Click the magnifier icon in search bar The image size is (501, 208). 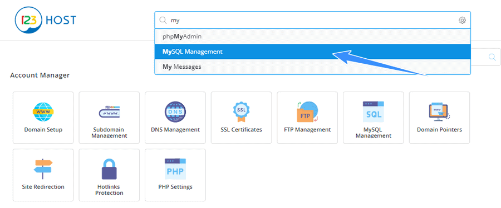[x=163, y=21]
